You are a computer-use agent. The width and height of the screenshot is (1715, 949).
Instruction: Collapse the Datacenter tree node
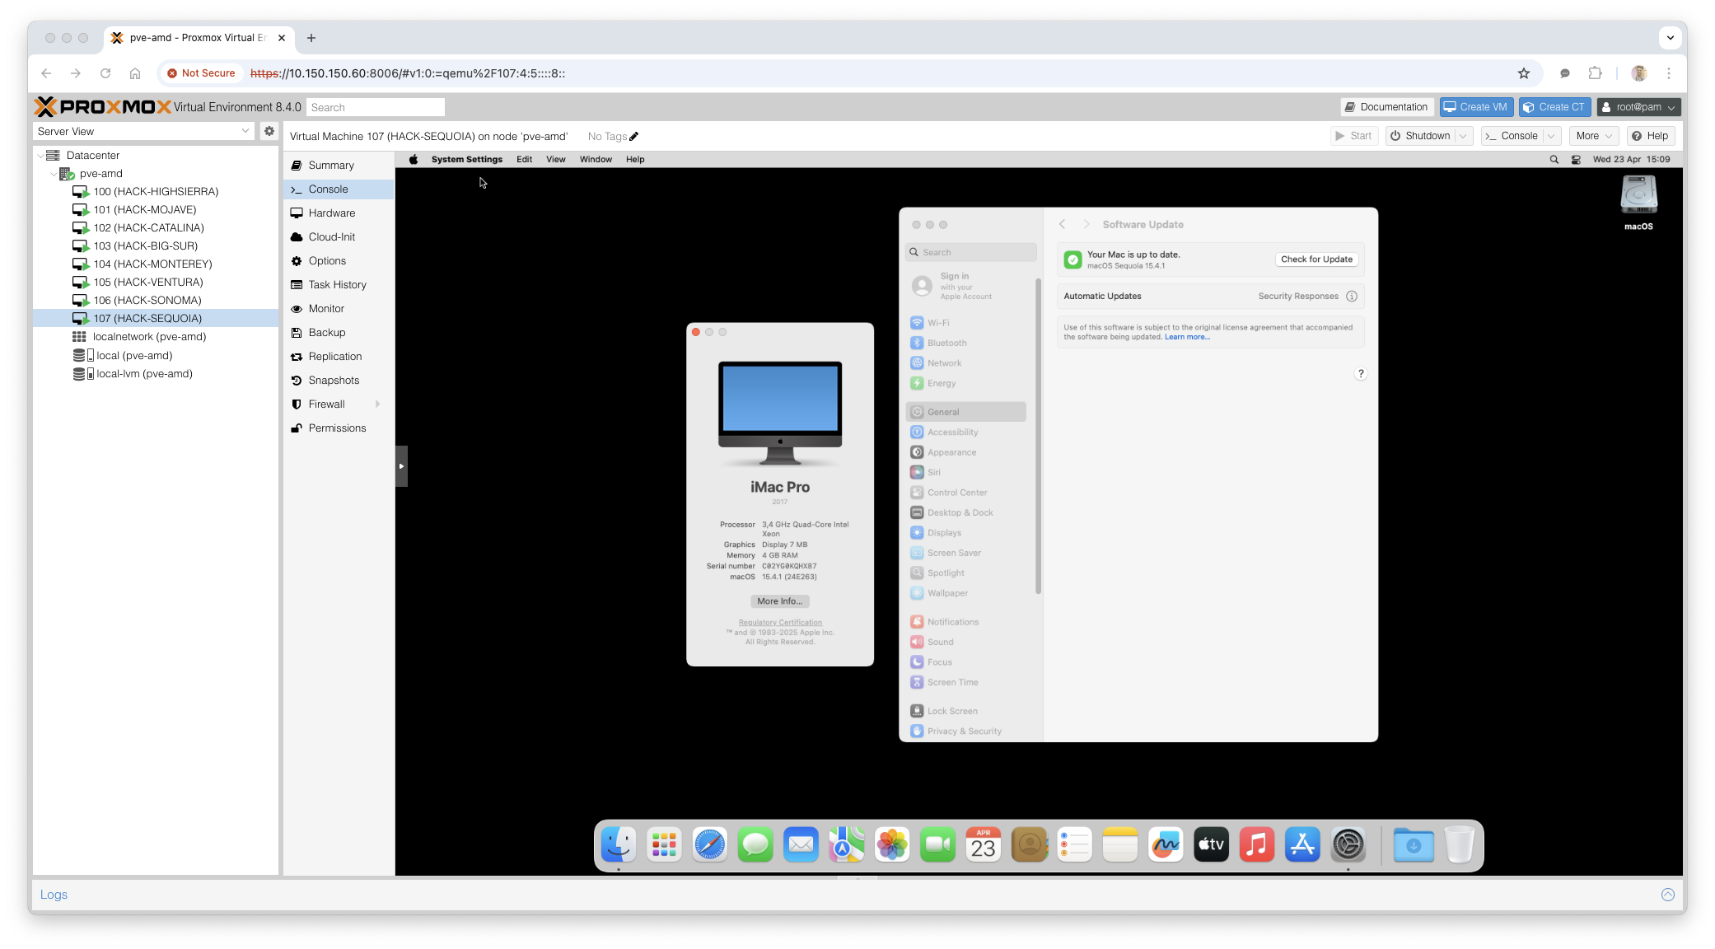[40, 156]
